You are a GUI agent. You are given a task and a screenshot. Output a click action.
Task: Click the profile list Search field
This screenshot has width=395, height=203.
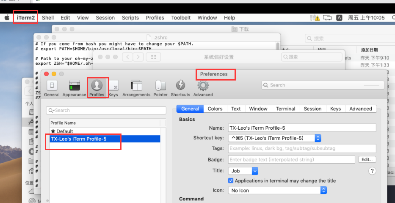[x=106, y=110]
